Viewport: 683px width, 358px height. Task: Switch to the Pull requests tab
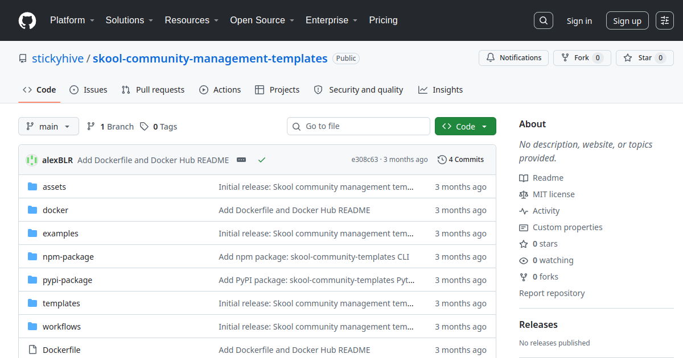153,90
